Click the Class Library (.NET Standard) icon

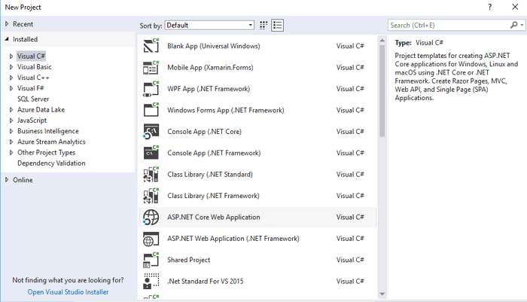click(150, 175)
